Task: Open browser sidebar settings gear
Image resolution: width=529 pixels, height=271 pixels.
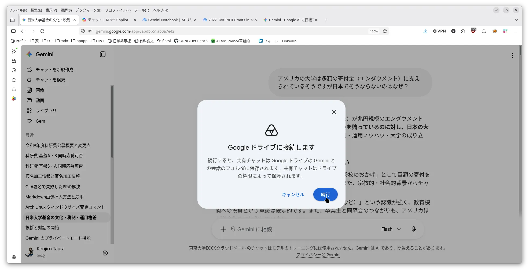Action: point(14,257)
